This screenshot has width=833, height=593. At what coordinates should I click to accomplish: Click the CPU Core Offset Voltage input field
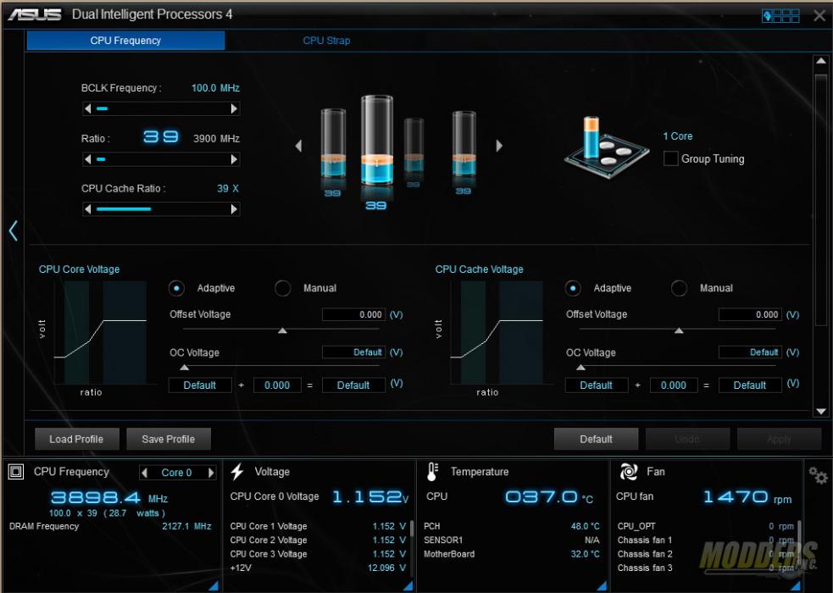tap(353, 314)
